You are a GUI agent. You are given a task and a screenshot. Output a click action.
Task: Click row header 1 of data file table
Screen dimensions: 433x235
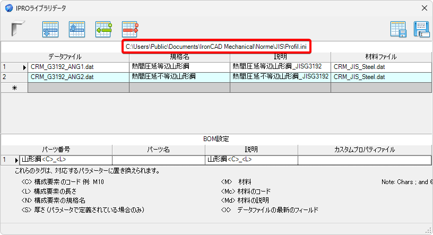(14, 67)
